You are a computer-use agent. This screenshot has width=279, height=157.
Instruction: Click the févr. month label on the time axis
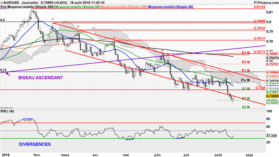[x=37, y=155]
